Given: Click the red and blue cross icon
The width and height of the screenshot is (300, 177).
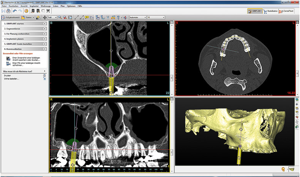Looking at the screenshot, I should (125, 17).
